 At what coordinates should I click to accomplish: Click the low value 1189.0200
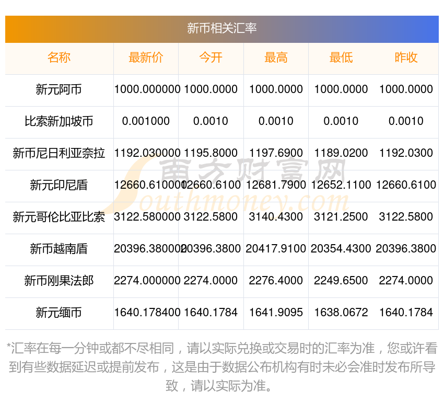[x=341, y=153]
